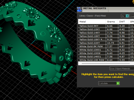The image size is (134, 100).
Task: Select the Yellow Gold:18KY R... row
Action: 106,39
